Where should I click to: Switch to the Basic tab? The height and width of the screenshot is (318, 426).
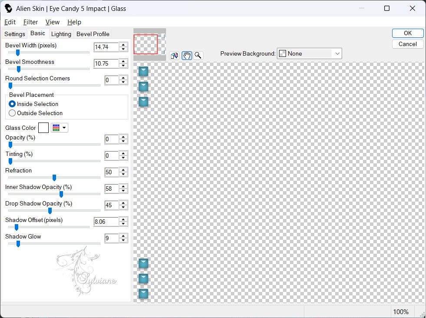[38, 33]
